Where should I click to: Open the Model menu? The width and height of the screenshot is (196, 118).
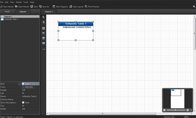[19, 2]
